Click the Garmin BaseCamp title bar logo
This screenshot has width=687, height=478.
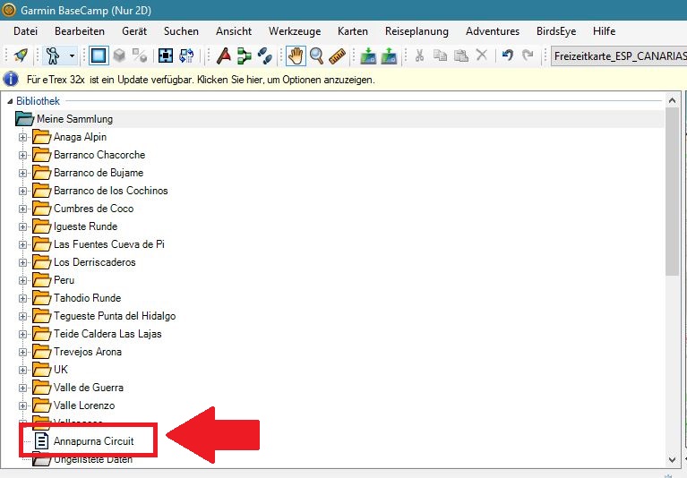9,10
